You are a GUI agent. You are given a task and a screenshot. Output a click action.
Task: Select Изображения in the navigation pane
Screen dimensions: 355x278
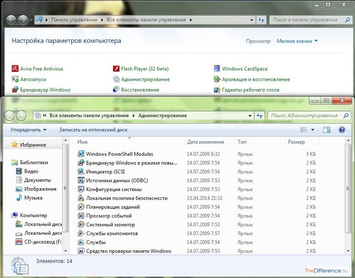(x=40, y=189)
